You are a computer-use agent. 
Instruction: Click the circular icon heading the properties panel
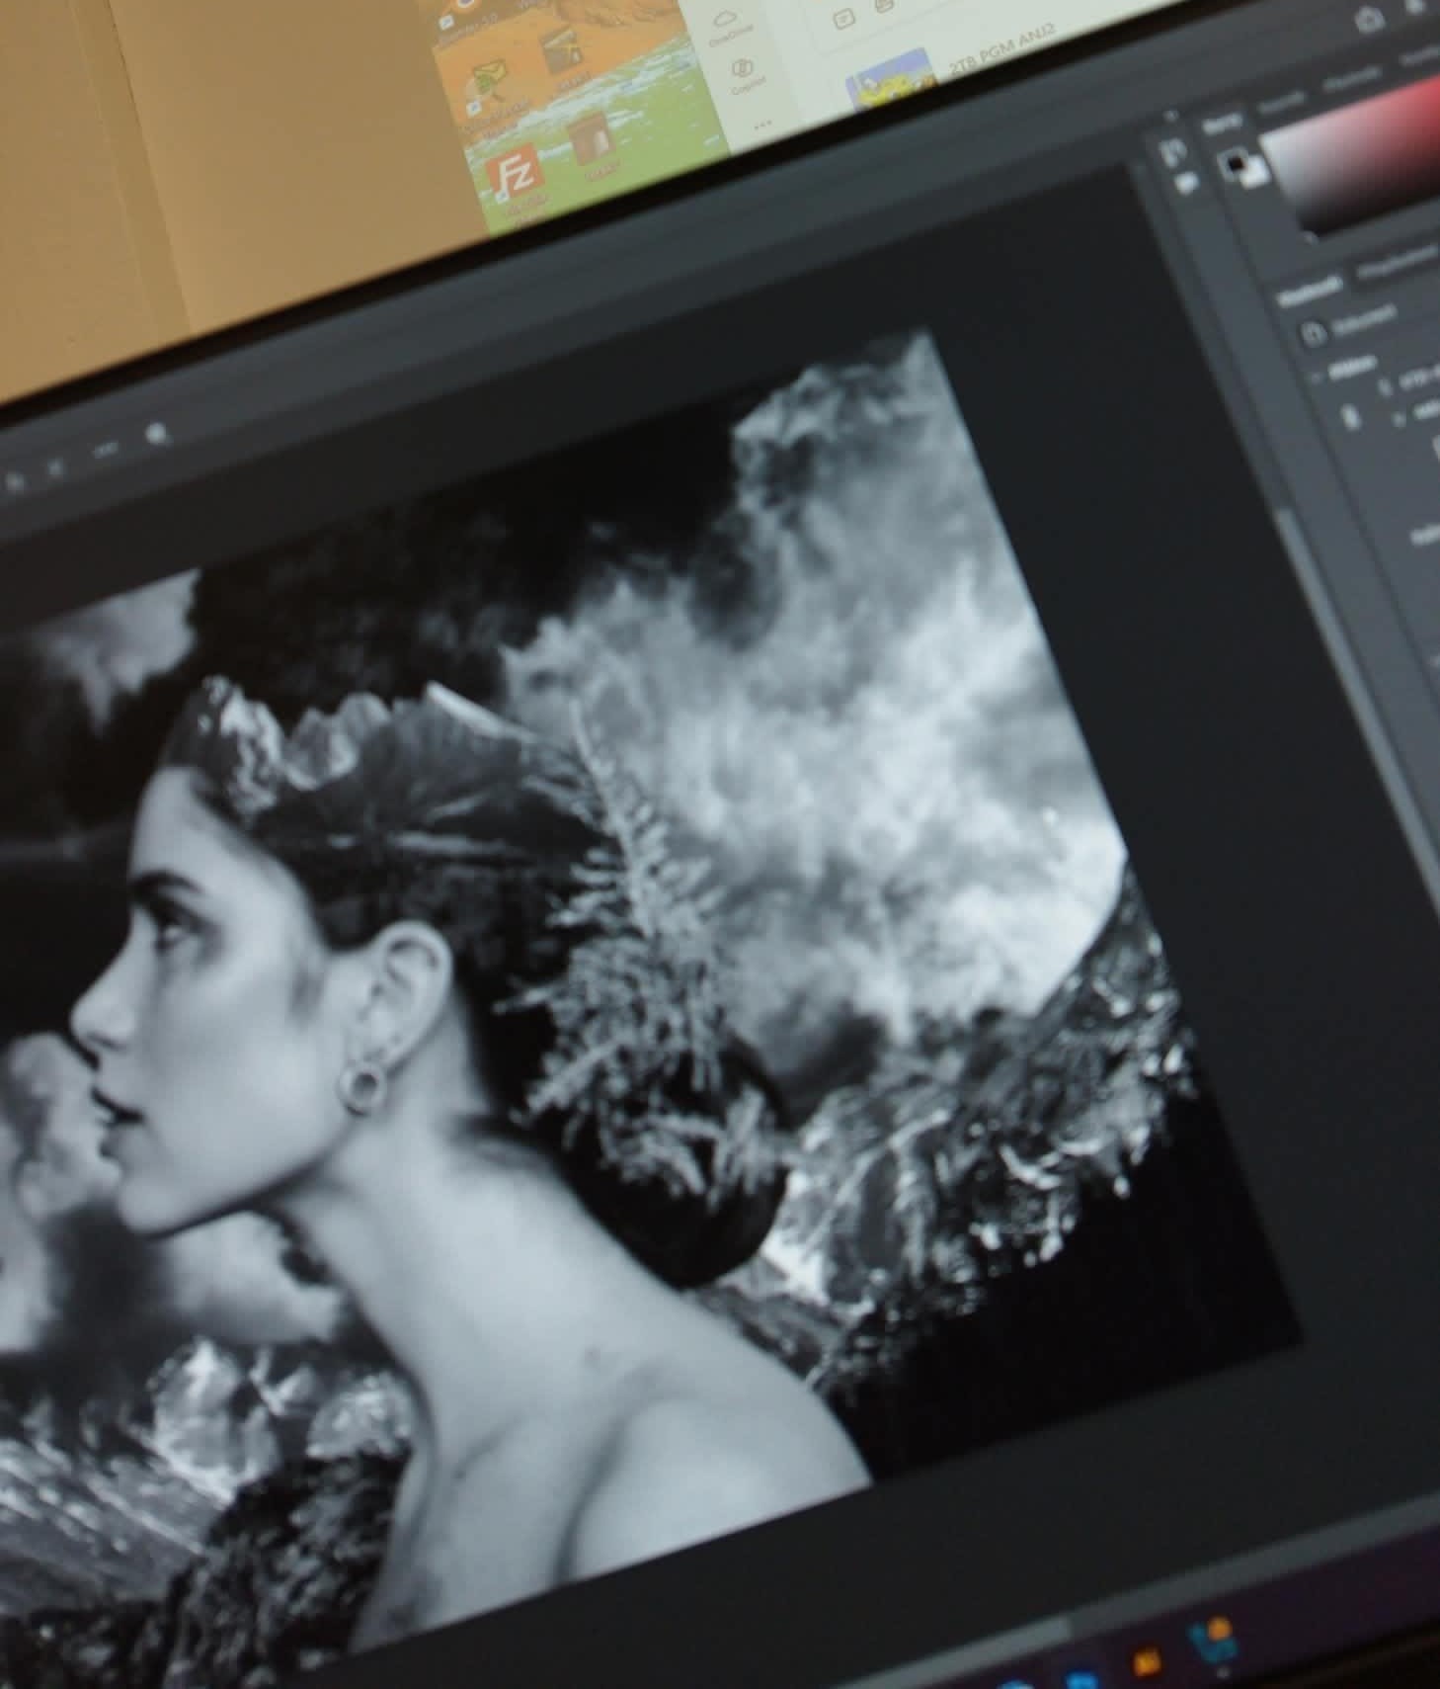click(x=1313, y=334)
